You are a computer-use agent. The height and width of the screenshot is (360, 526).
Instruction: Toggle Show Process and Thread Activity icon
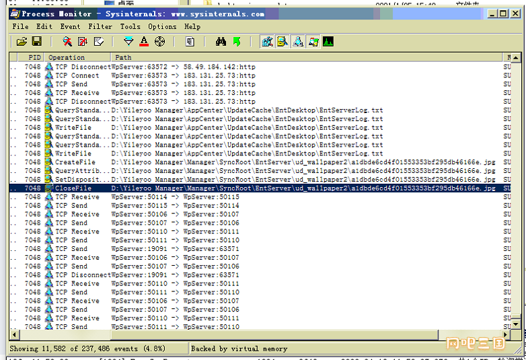pyautogui.click(x=313, y=42)
